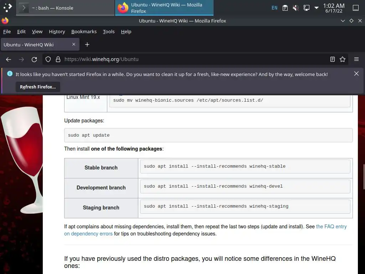This screenshot has height=274, width=365.
Task: Open the KDE application launcher icon
Action: pos(7,8)
